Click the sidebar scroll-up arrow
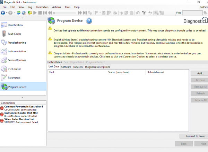 coord(23,18)
